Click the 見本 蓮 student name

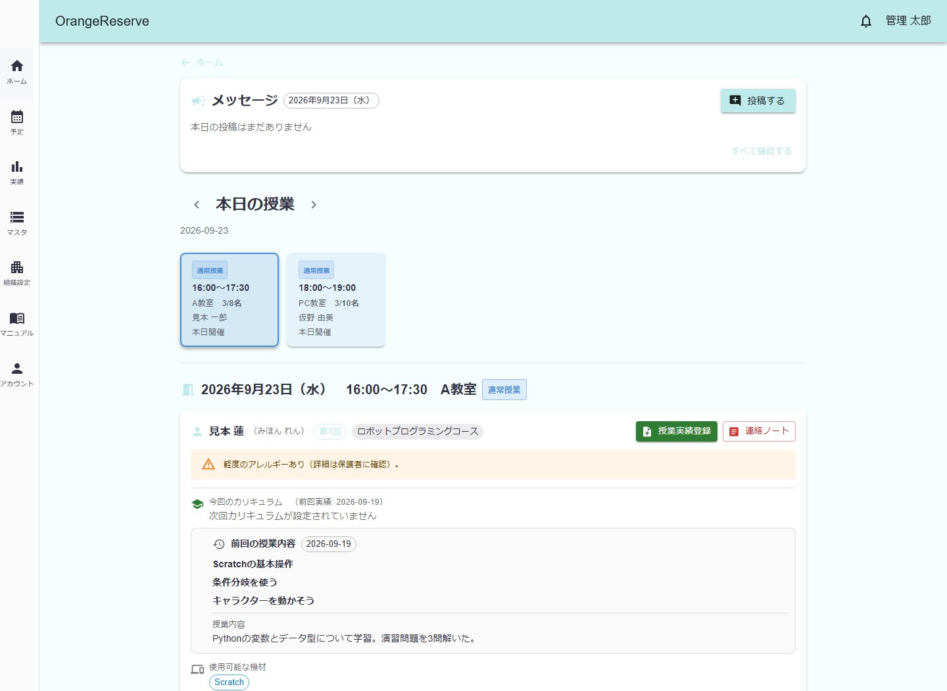point(226,432)
